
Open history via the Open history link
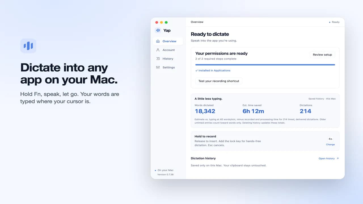click(x=327, y=158)
